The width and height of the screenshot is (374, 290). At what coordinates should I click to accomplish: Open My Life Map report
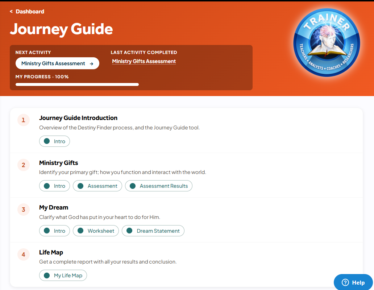(x=63, y=275)
